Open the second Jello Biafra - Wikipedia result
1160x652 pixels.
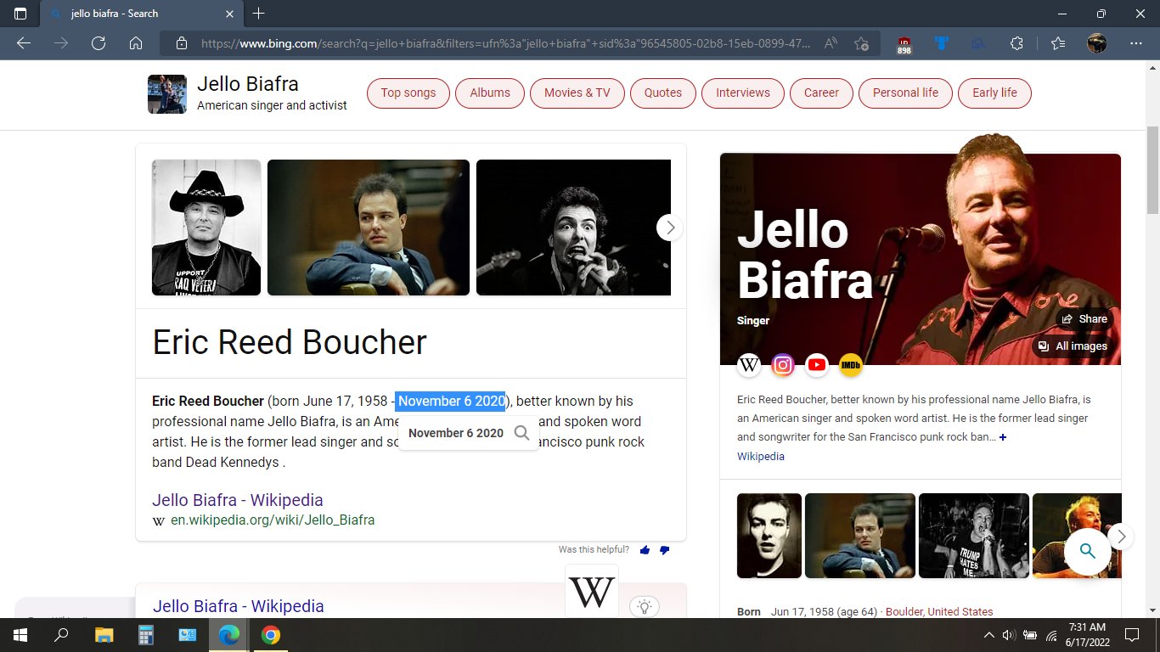[239, 606]
